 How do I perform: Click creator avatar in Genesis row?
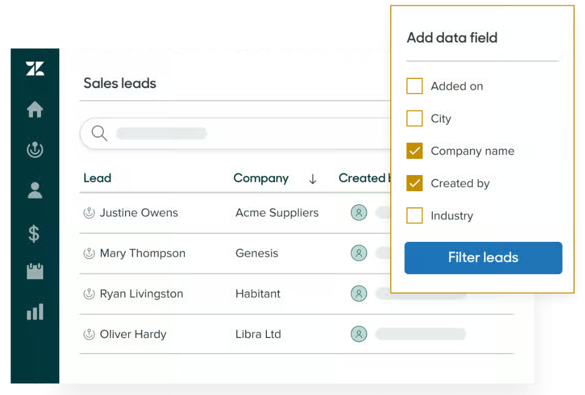359,253
